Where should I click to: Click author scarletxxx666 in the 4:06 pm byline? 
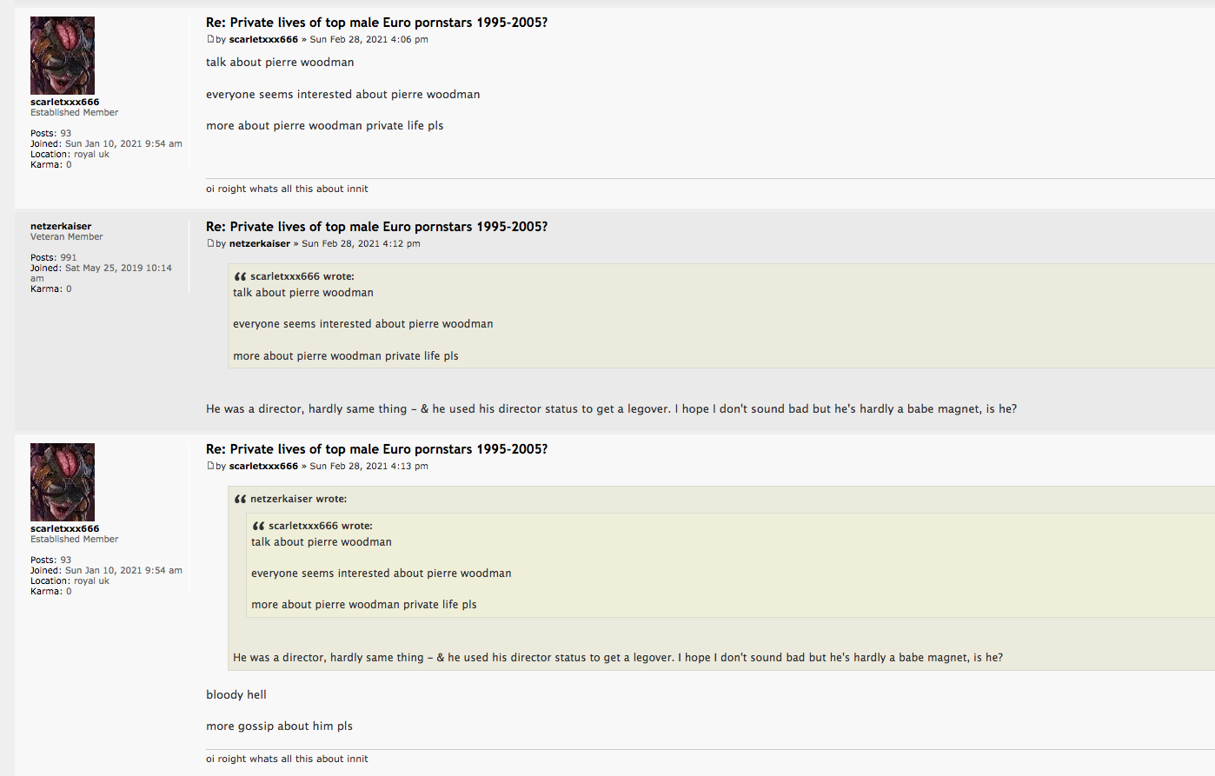(263, 39)
